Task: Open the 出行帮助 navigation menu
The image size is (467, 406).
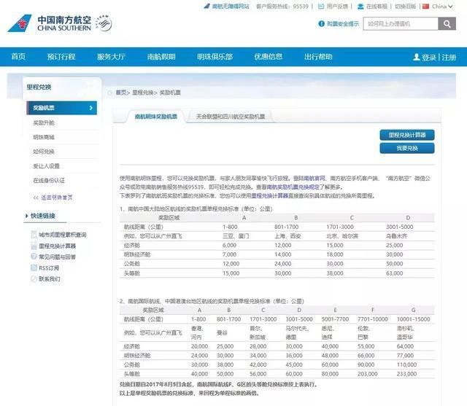Action: pyautogui.click(x=318, y=57)
